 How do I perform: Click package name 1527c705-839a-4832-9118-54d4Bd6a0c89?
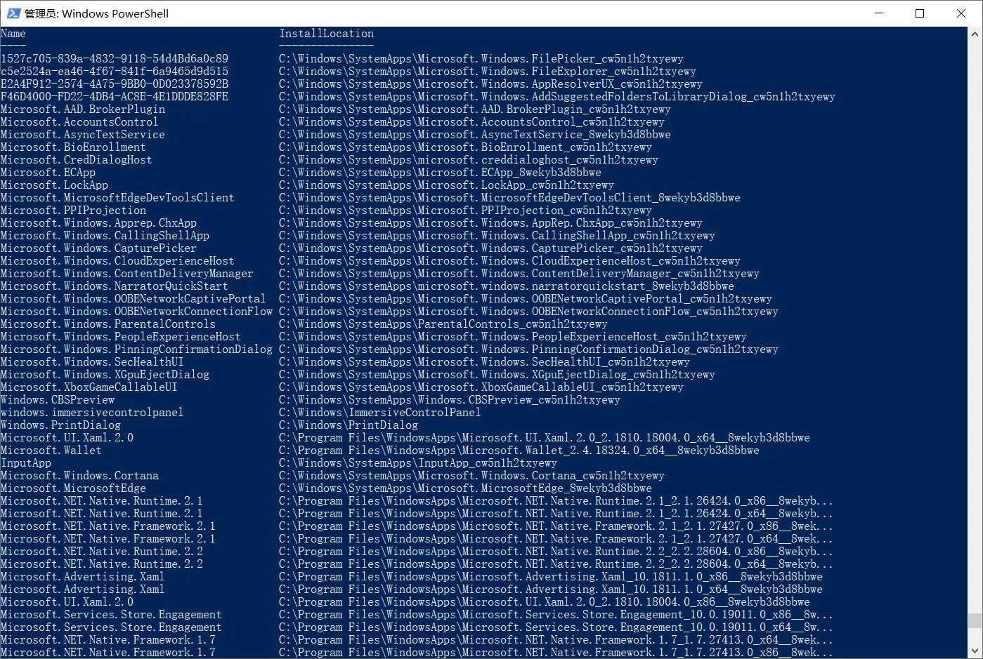pos(115,59)
